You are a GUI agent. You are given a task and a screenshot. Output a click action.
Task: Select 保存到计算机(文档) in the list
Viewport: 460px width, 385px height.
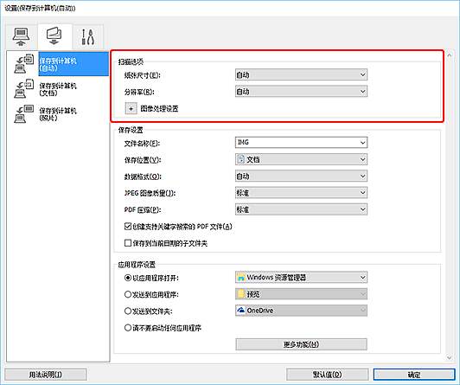point(58,89)
